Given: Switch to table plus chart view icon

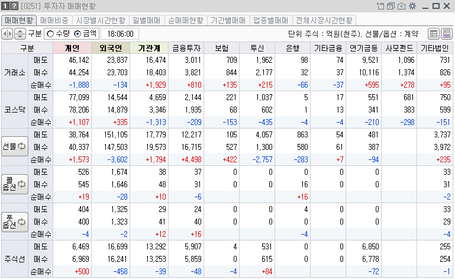Looking at the screenshot, I should pos(447,34).
